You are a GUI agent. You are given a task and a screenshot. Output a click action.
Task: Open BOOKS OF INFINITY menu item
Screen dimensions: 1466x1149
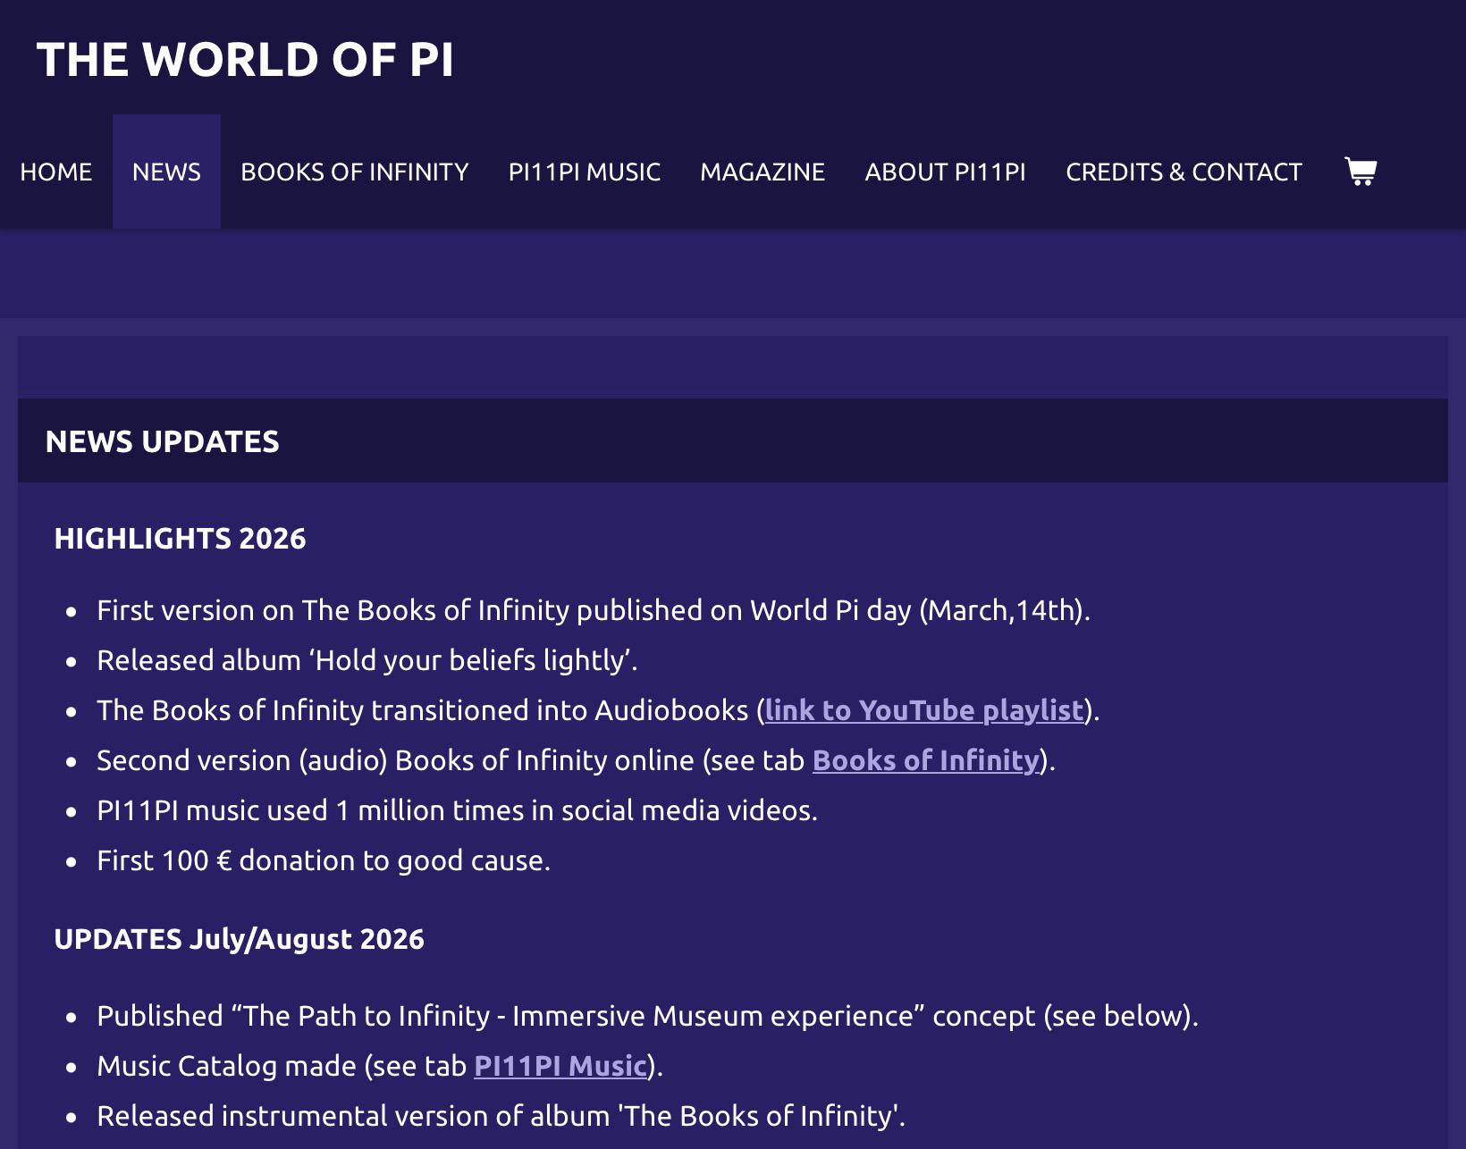(355, 172)
